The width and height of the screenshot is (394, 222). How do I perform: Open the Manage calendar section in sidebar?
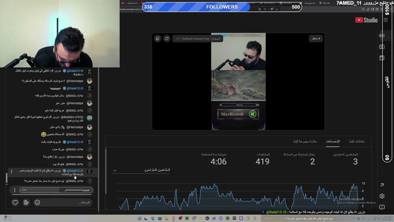[x=382, y=58]
